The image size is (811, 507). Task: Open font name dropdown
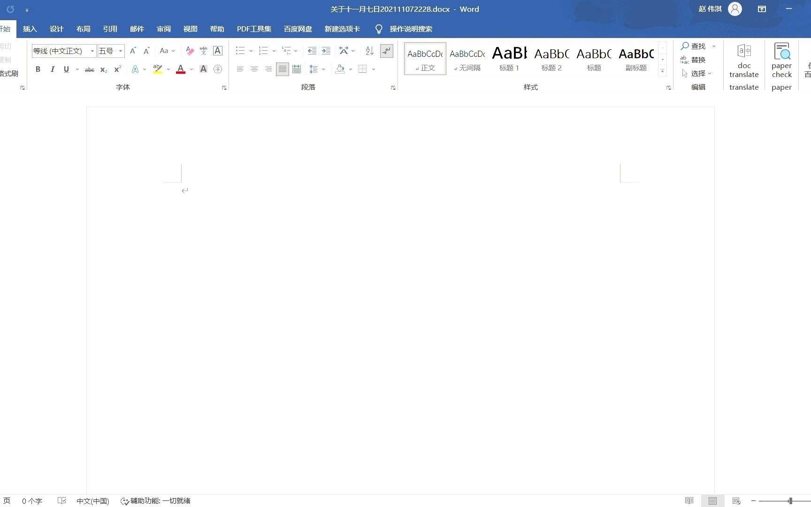click(92, 51)
